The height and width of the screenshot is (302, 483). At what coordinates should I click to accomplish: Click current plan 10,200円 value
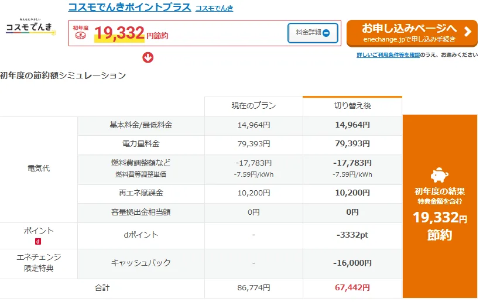coord(254,193)
